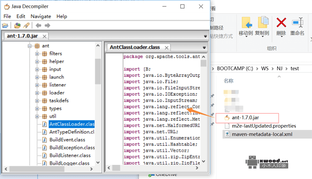Go forward with the right arrow icon
The height and width of the screenshot is (179, 312).
pos(47,25)
